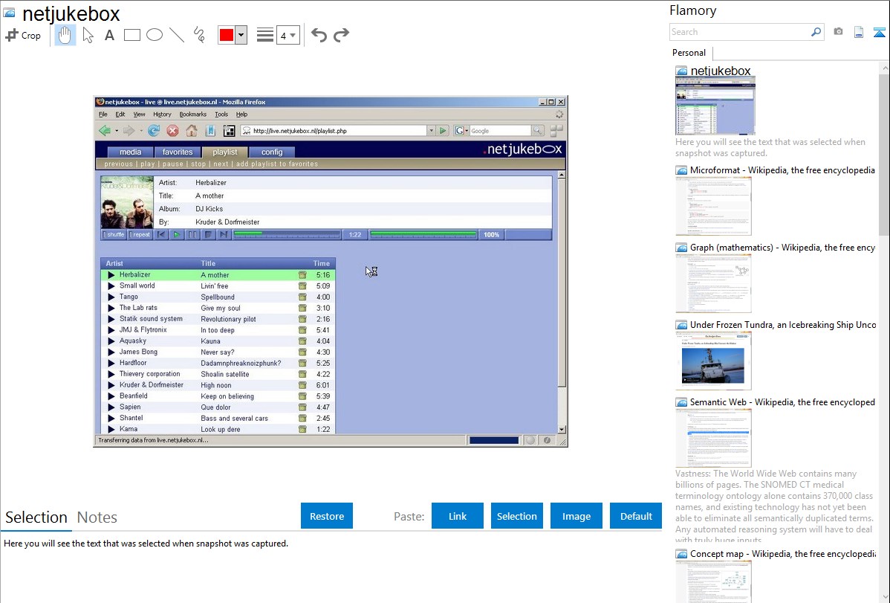Click the Paste Default button
The width and height of the screenshot is (890, 603).
636,516
